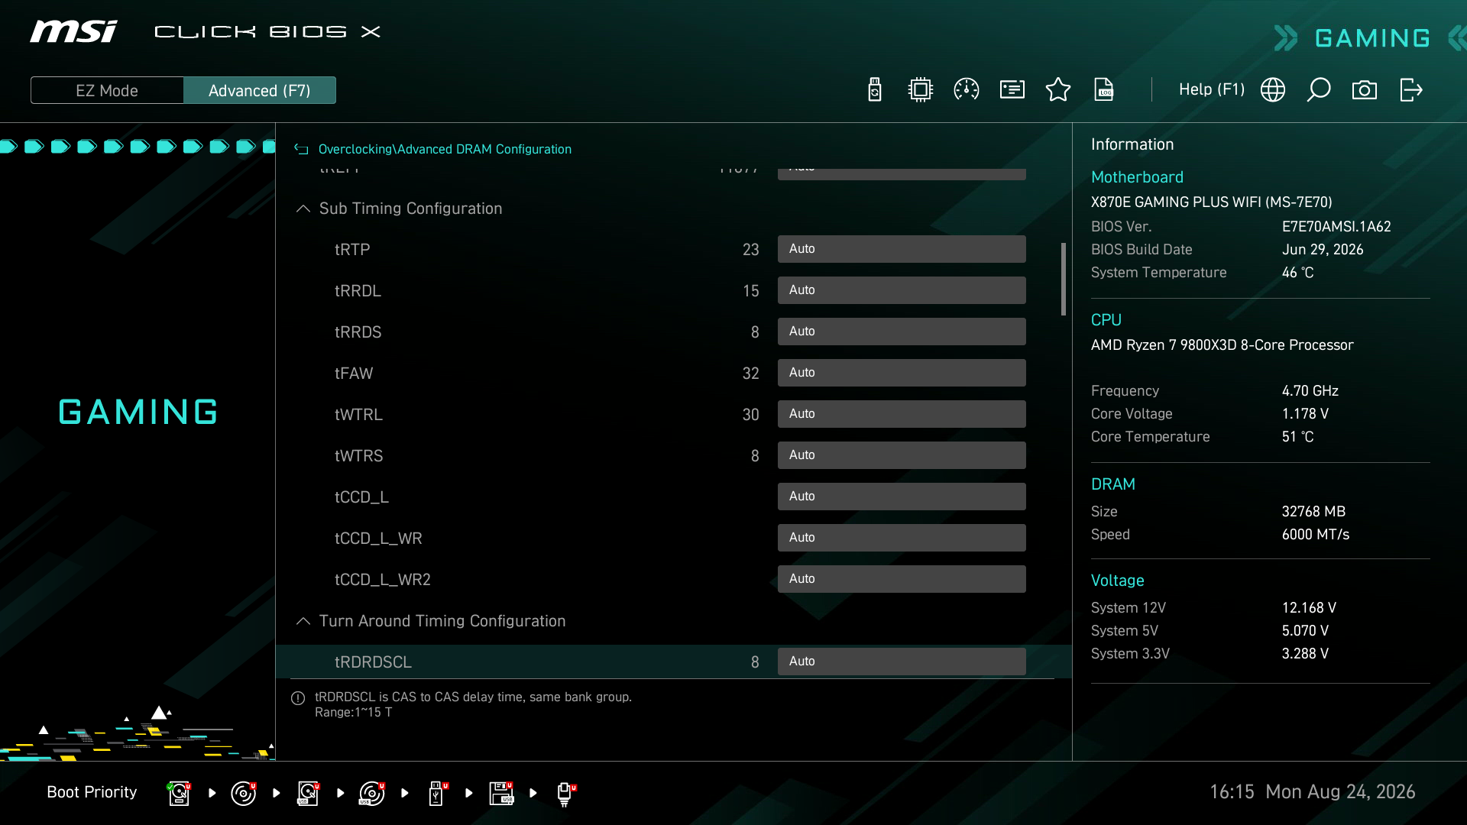Select the tCCD_L_WR2 row label

coord(383,580)
